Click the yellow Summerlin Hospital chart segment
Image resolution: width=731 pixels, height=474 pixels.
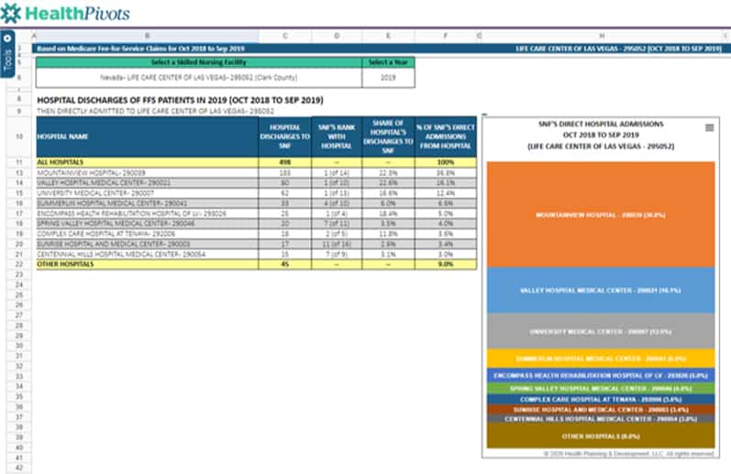point(601,358)
